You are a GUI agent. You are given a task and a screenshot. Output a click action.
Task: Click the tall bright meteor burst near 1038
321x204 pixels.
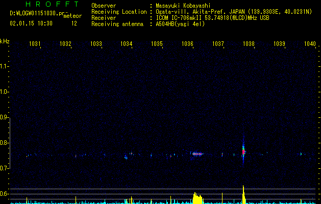tap(243, 151)
